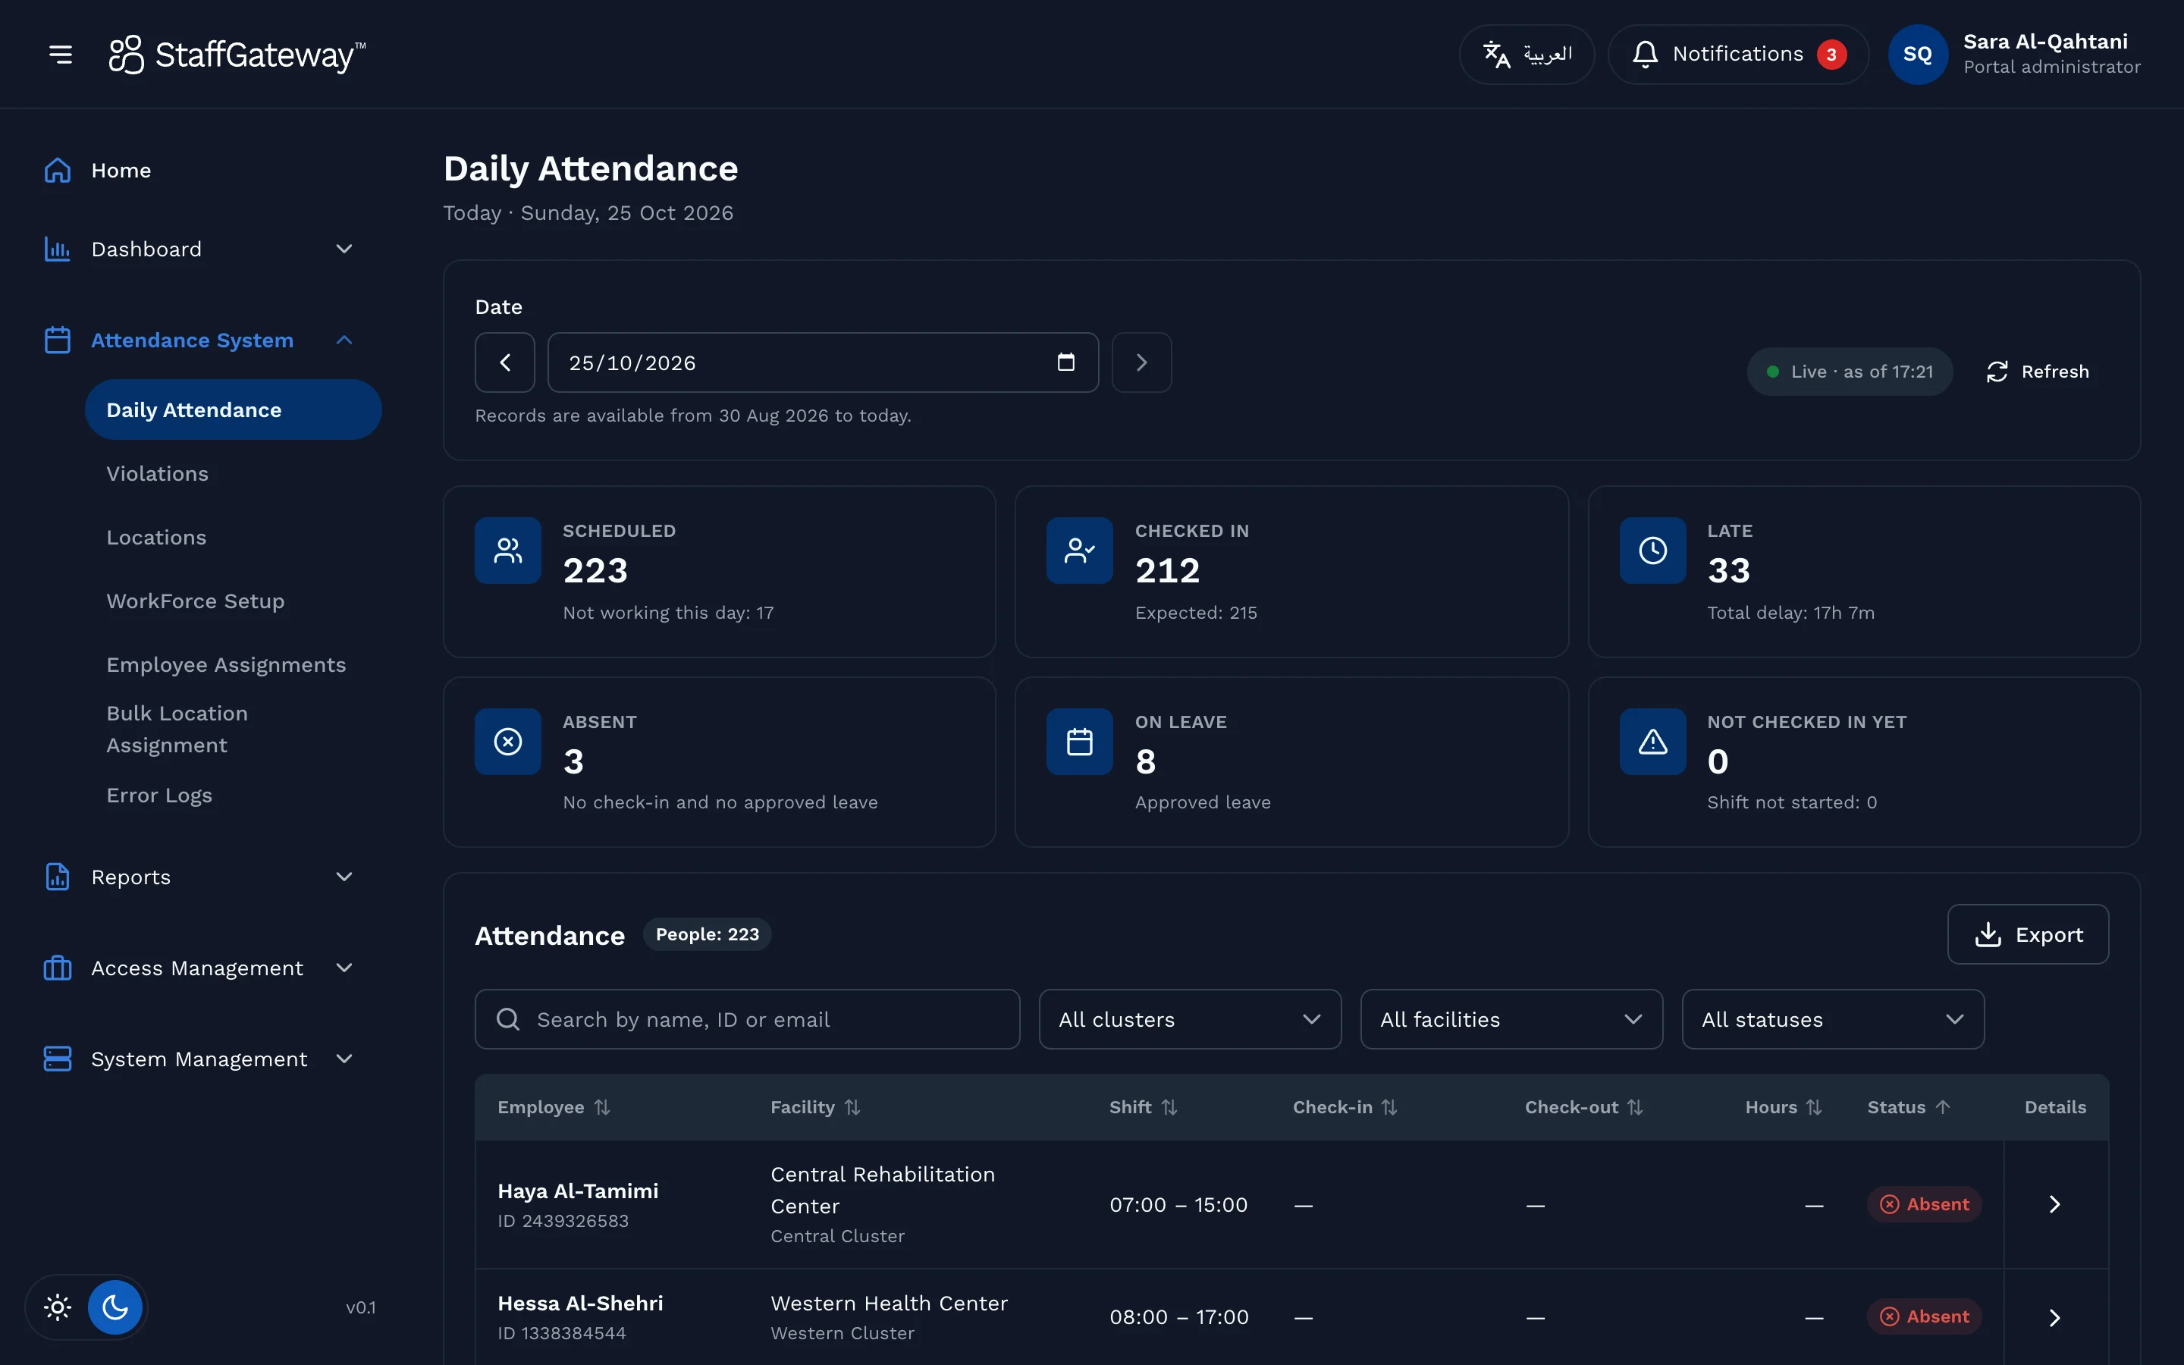Click the Absent card X icon

click(x=508, y=742)
